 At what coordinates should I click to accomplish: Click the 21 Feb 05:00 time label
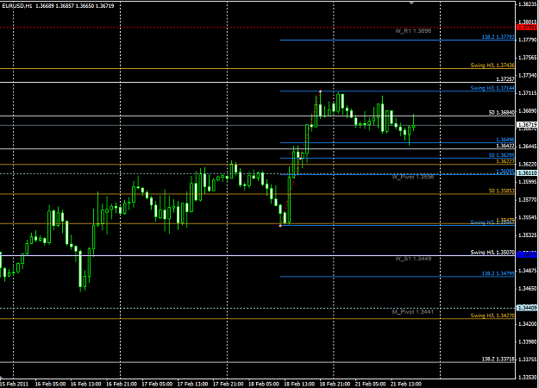[x=370, y=384]
